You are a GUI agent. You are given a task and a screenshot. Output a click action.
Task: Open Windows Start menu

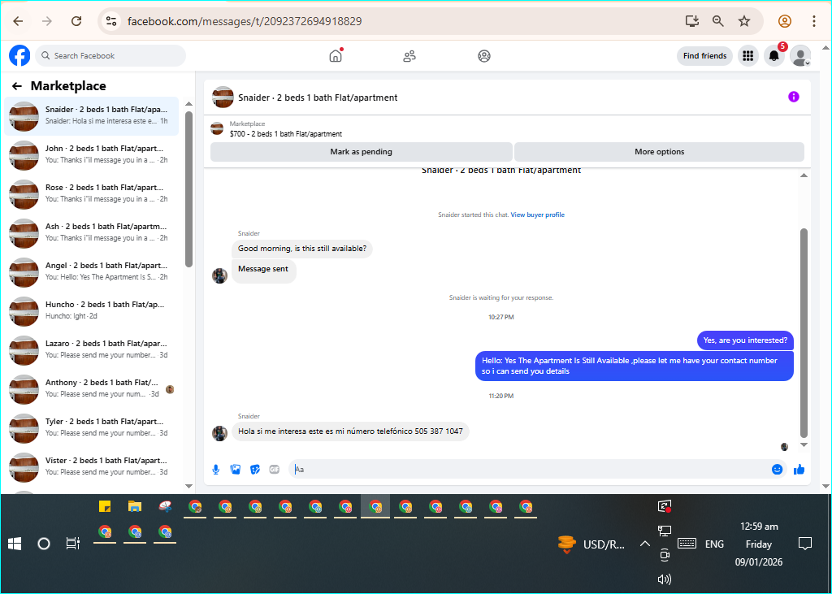15,544
